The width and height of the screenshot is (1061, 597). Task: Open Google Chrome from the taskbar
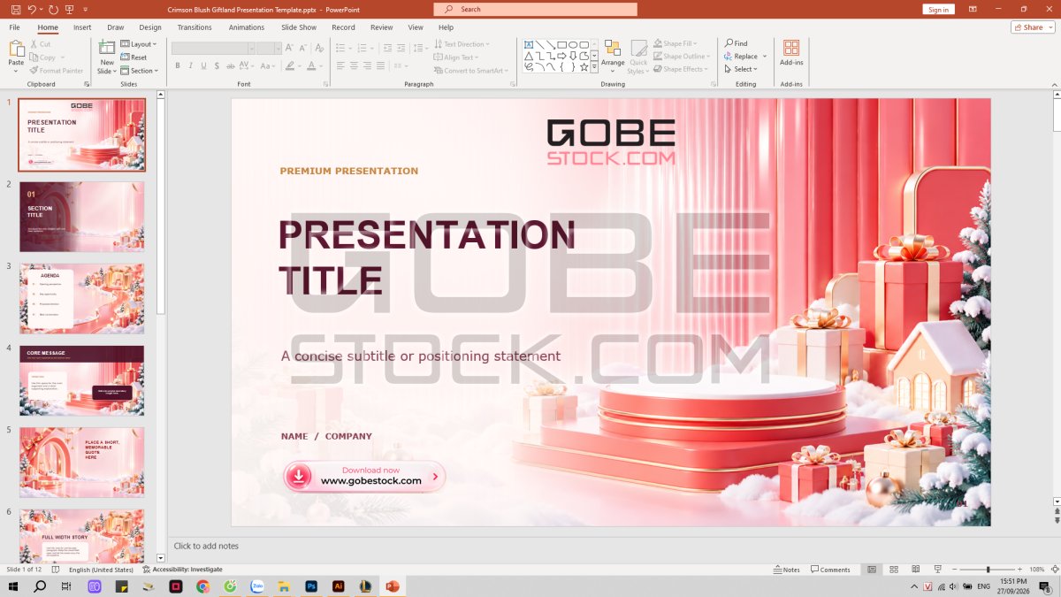(x=202, y=586)
